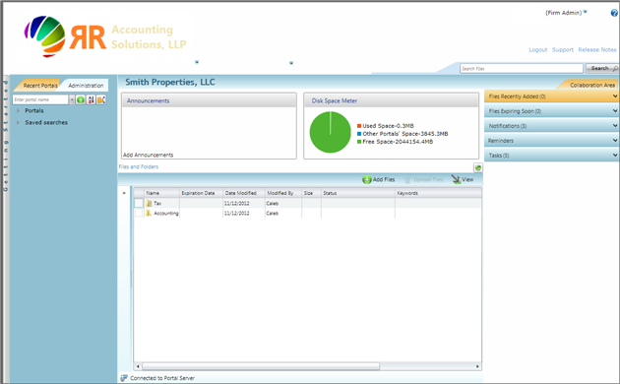Click the horizontal scrollbar thumb of file list
The width and height of the screenshot is (620, 384).
pos(261,366)
